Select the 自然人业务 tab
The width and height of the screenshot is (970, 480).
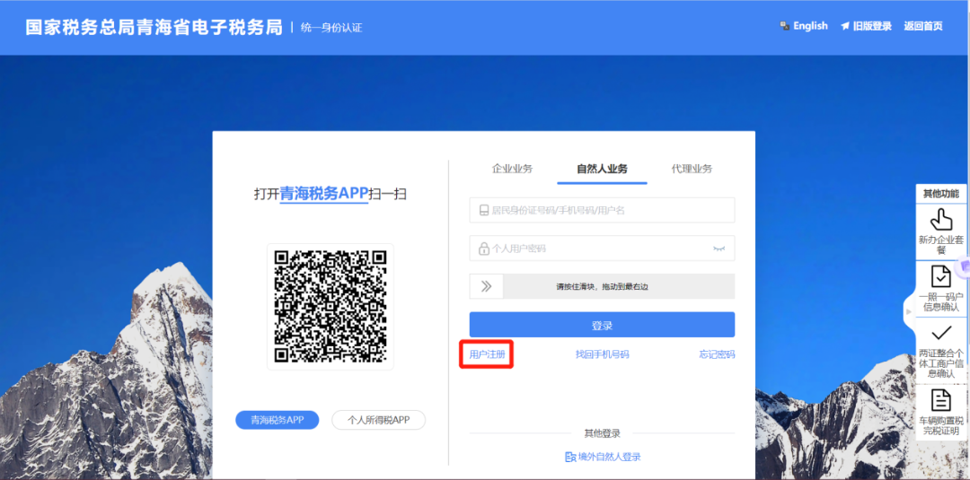(x=602, y=169)
